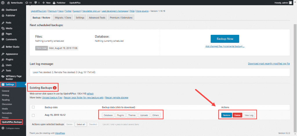Click Upload backup files link
Viewport: 297px width, 136px height.
click(x=52, y=97)
